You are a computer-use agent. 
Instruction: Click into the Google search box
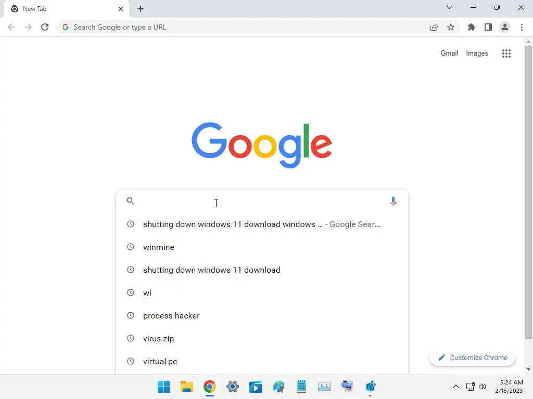coord(262,201)
